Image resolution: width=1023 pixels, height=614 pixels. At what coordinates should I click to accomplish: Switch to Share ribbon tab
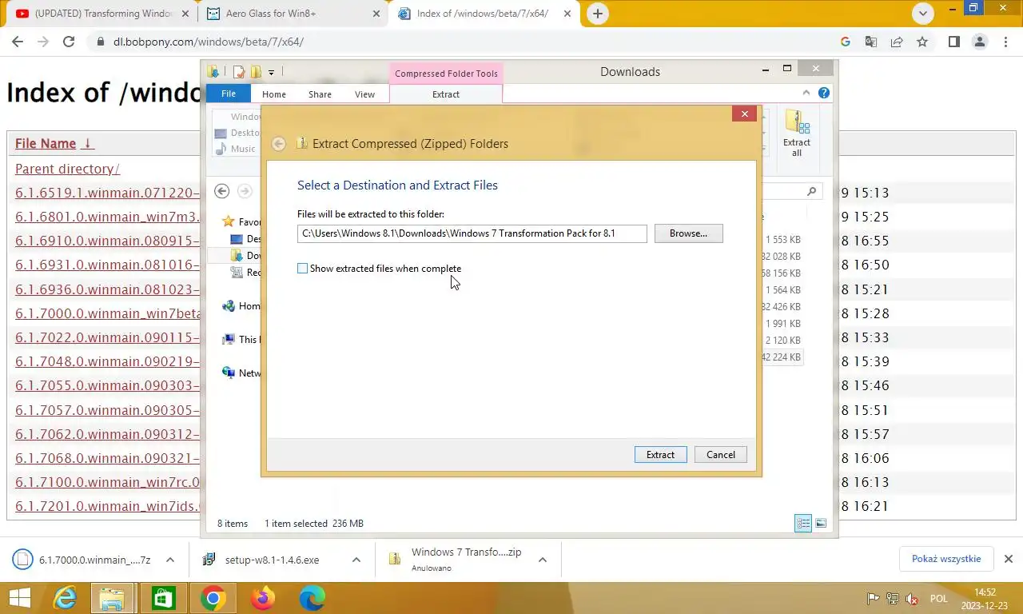tap(320, 94)
